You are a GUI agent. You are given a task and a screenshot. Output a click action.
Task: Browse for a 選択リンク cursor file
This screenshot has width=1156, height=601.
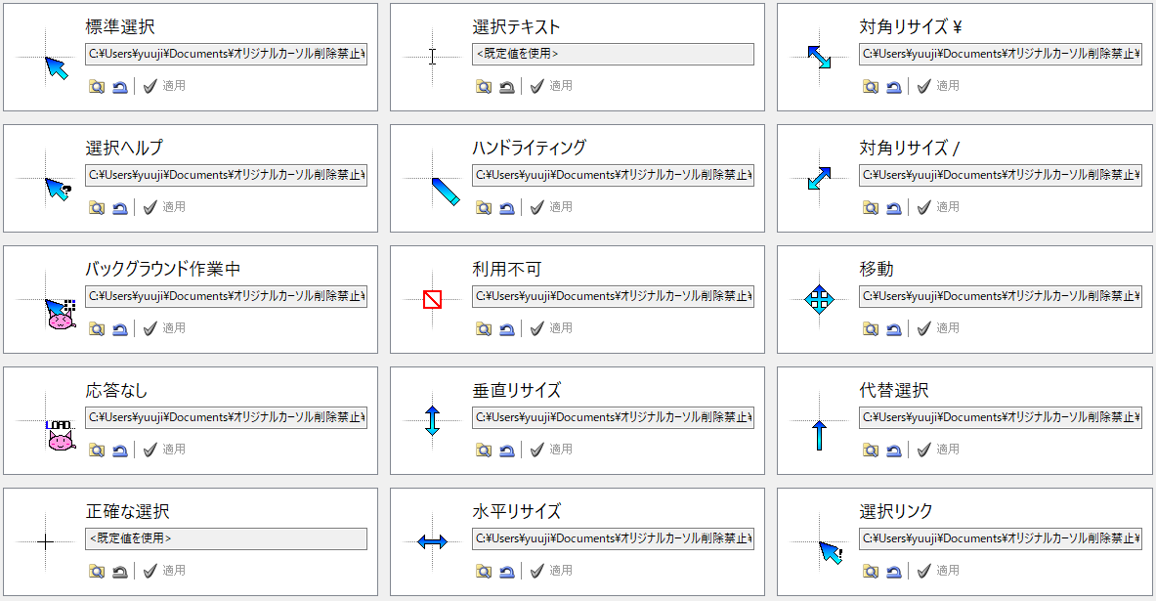pos(870,571)
